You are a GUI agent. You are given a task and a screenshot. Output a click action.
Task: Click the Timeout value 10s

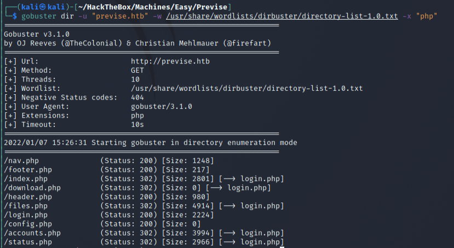point(137,124)
